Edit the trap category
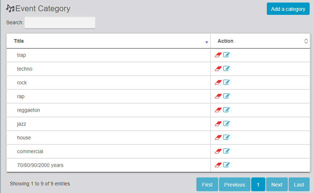314x193 pixels. click(x=227, y=55)
